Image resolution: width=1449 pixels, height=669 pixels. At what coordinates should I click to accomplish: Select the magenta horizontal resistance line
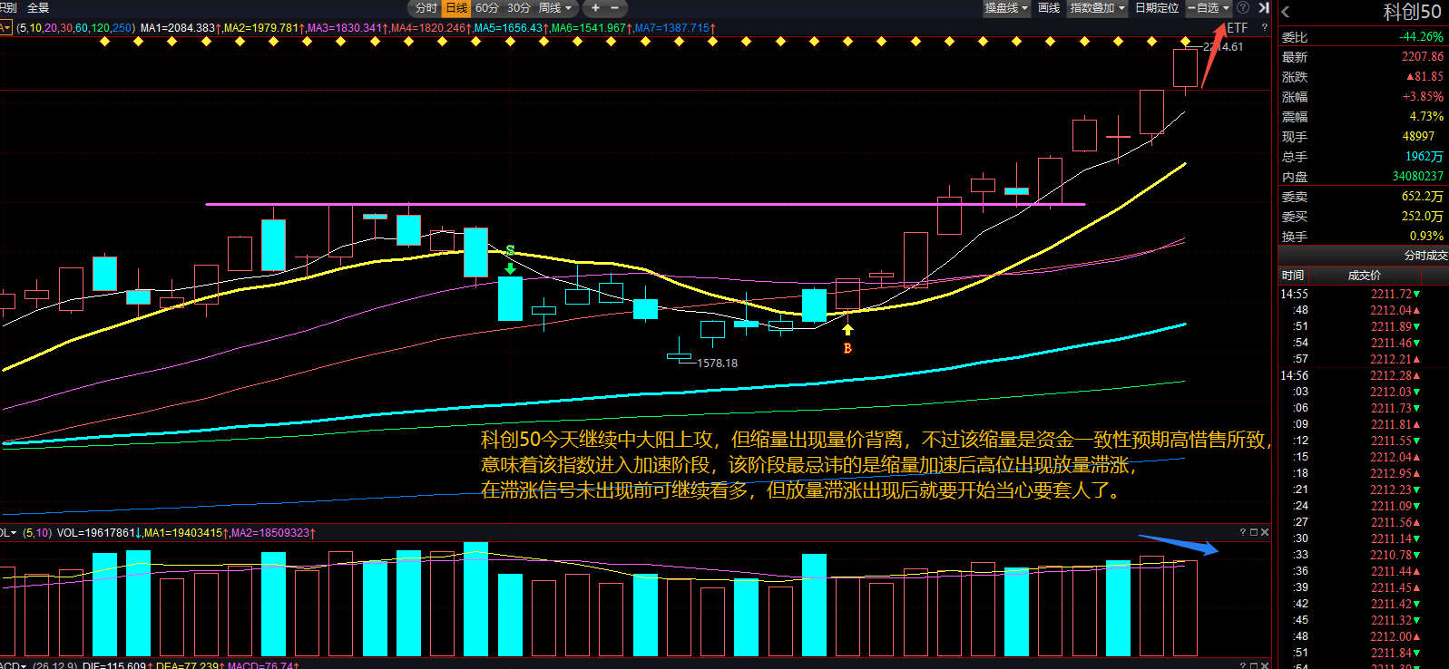coord(645,204)
